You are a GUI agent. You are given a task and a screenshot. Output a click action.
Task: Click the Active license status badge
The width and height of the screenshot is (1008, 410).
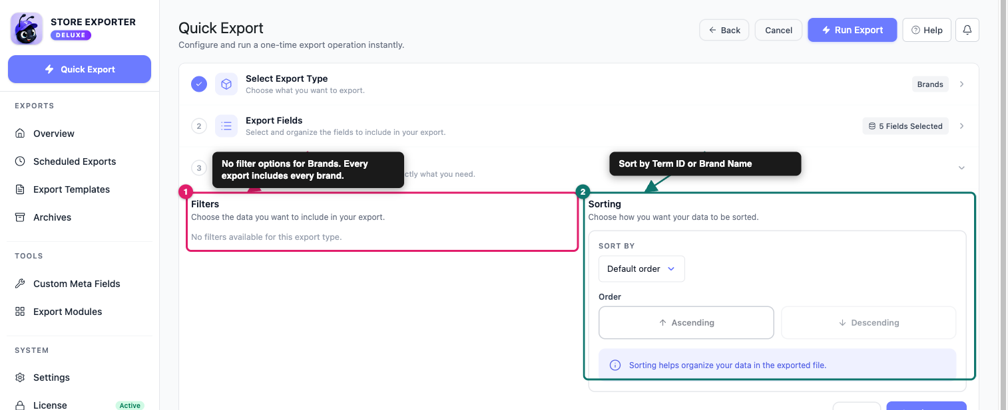click(130, 405)
